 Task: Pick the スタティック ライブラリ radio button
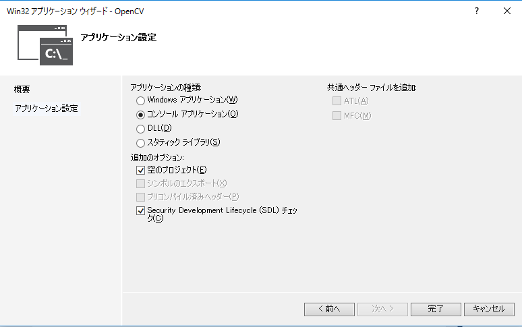pos(141,143)
